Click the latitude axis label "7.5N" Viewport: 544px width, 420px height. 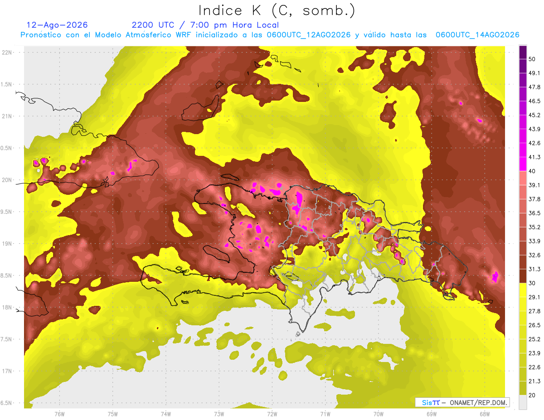point(7,339)
